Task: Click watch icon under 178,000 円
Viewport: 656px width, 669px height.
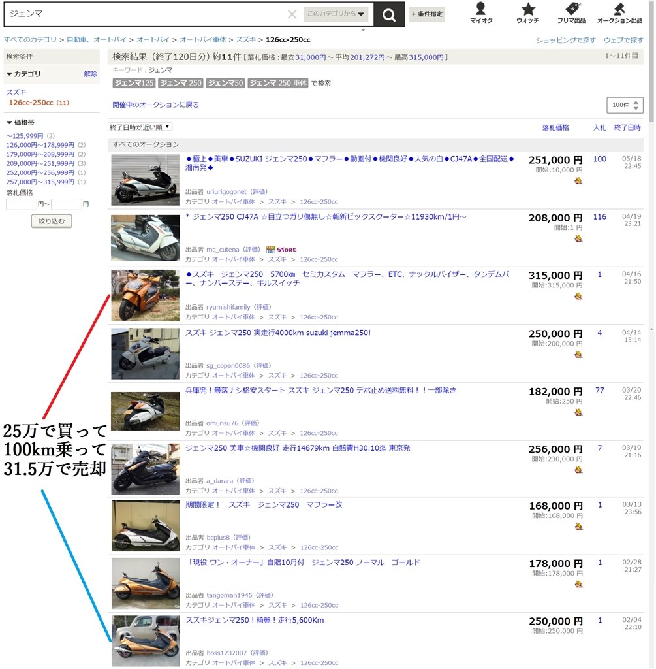Action: tap(578, 584)
